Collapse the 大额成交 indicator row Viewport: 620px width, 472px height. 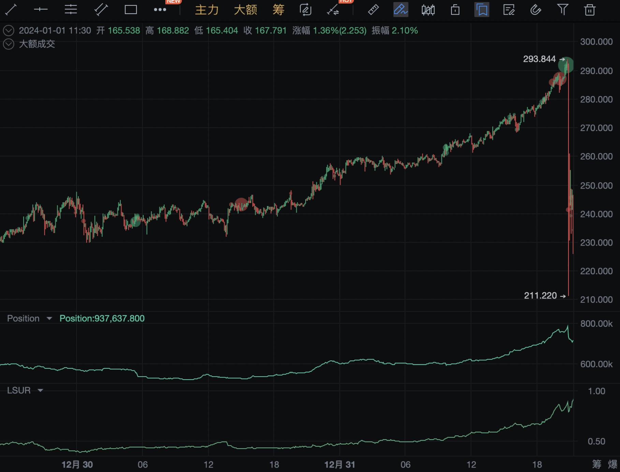click(x=9, y=44)
